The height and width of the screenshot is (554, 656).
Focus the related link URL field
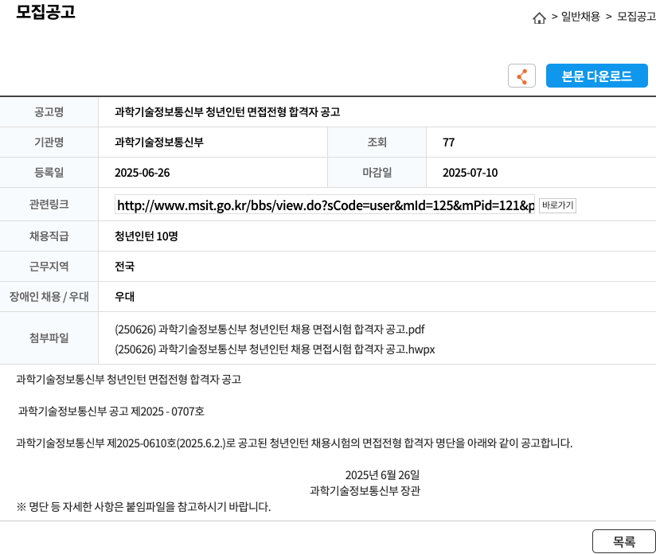(325, 205)
